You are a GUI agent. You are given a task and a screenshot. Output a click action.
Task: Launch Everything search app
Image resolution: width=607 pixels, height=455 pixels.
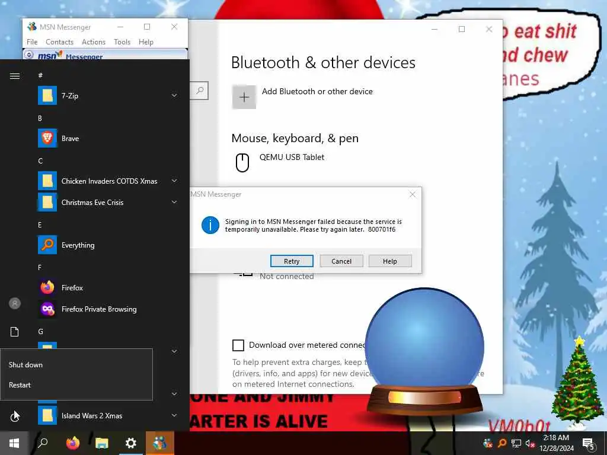point(108,245)
